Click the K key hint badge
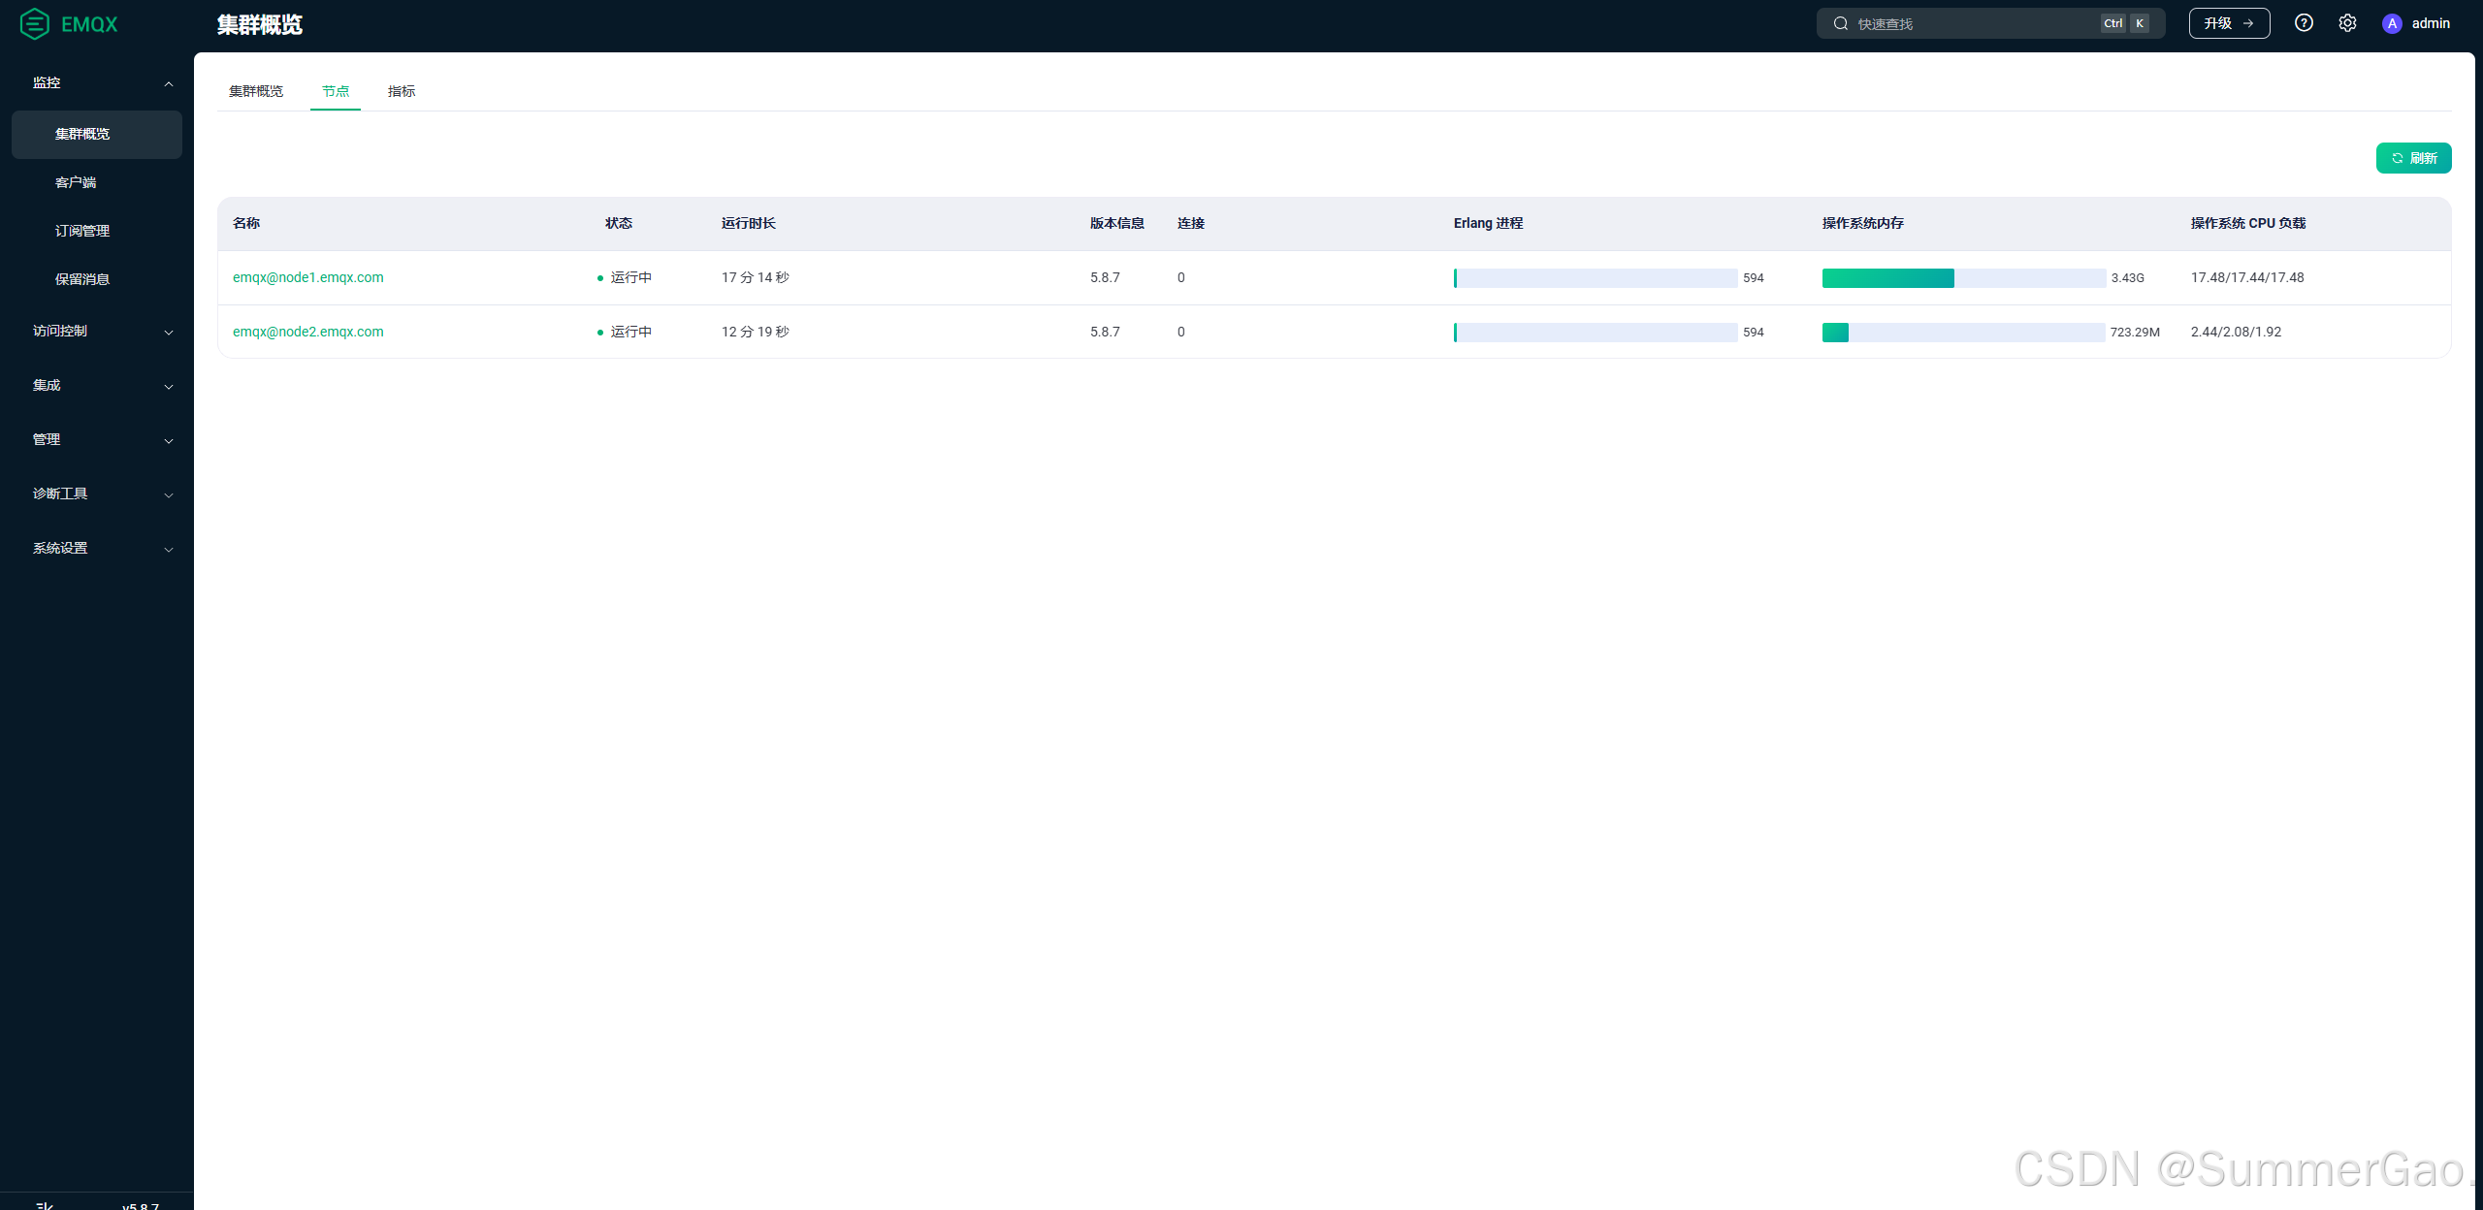 click(2140, 23)
